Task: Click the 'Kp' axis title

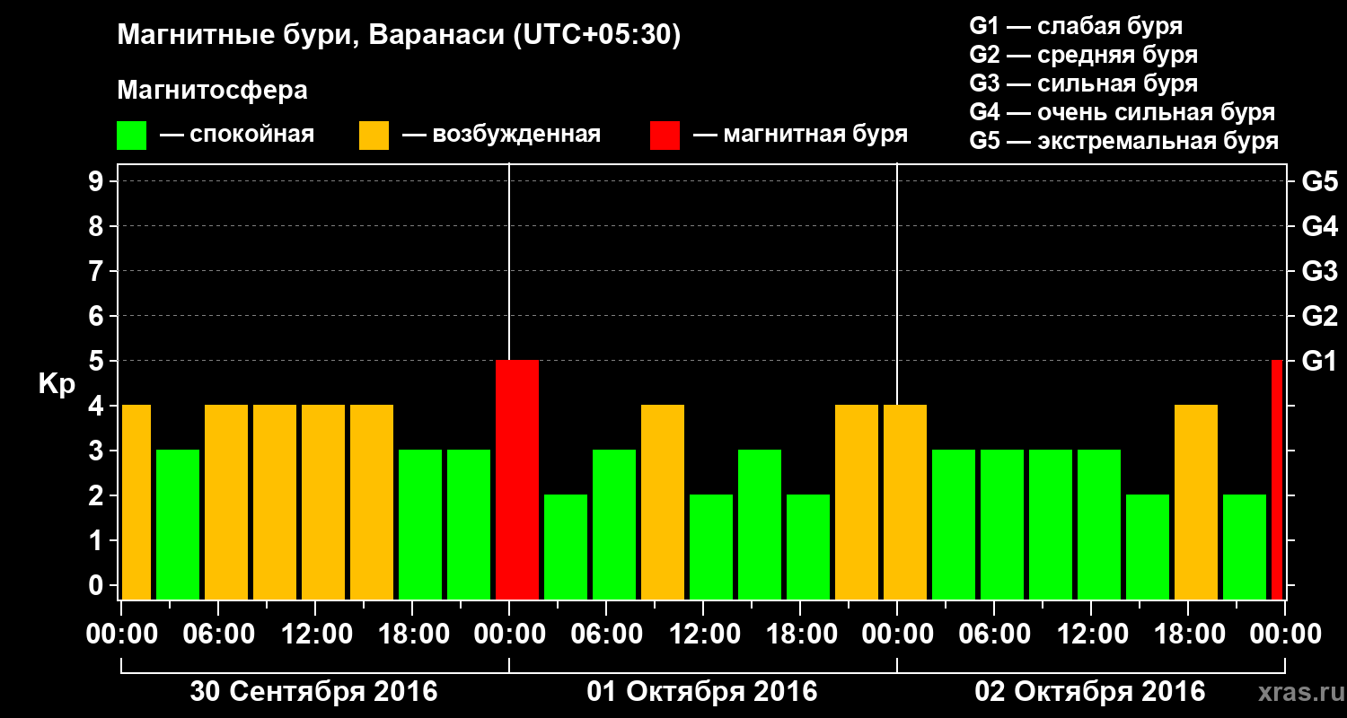Action: 57,384
